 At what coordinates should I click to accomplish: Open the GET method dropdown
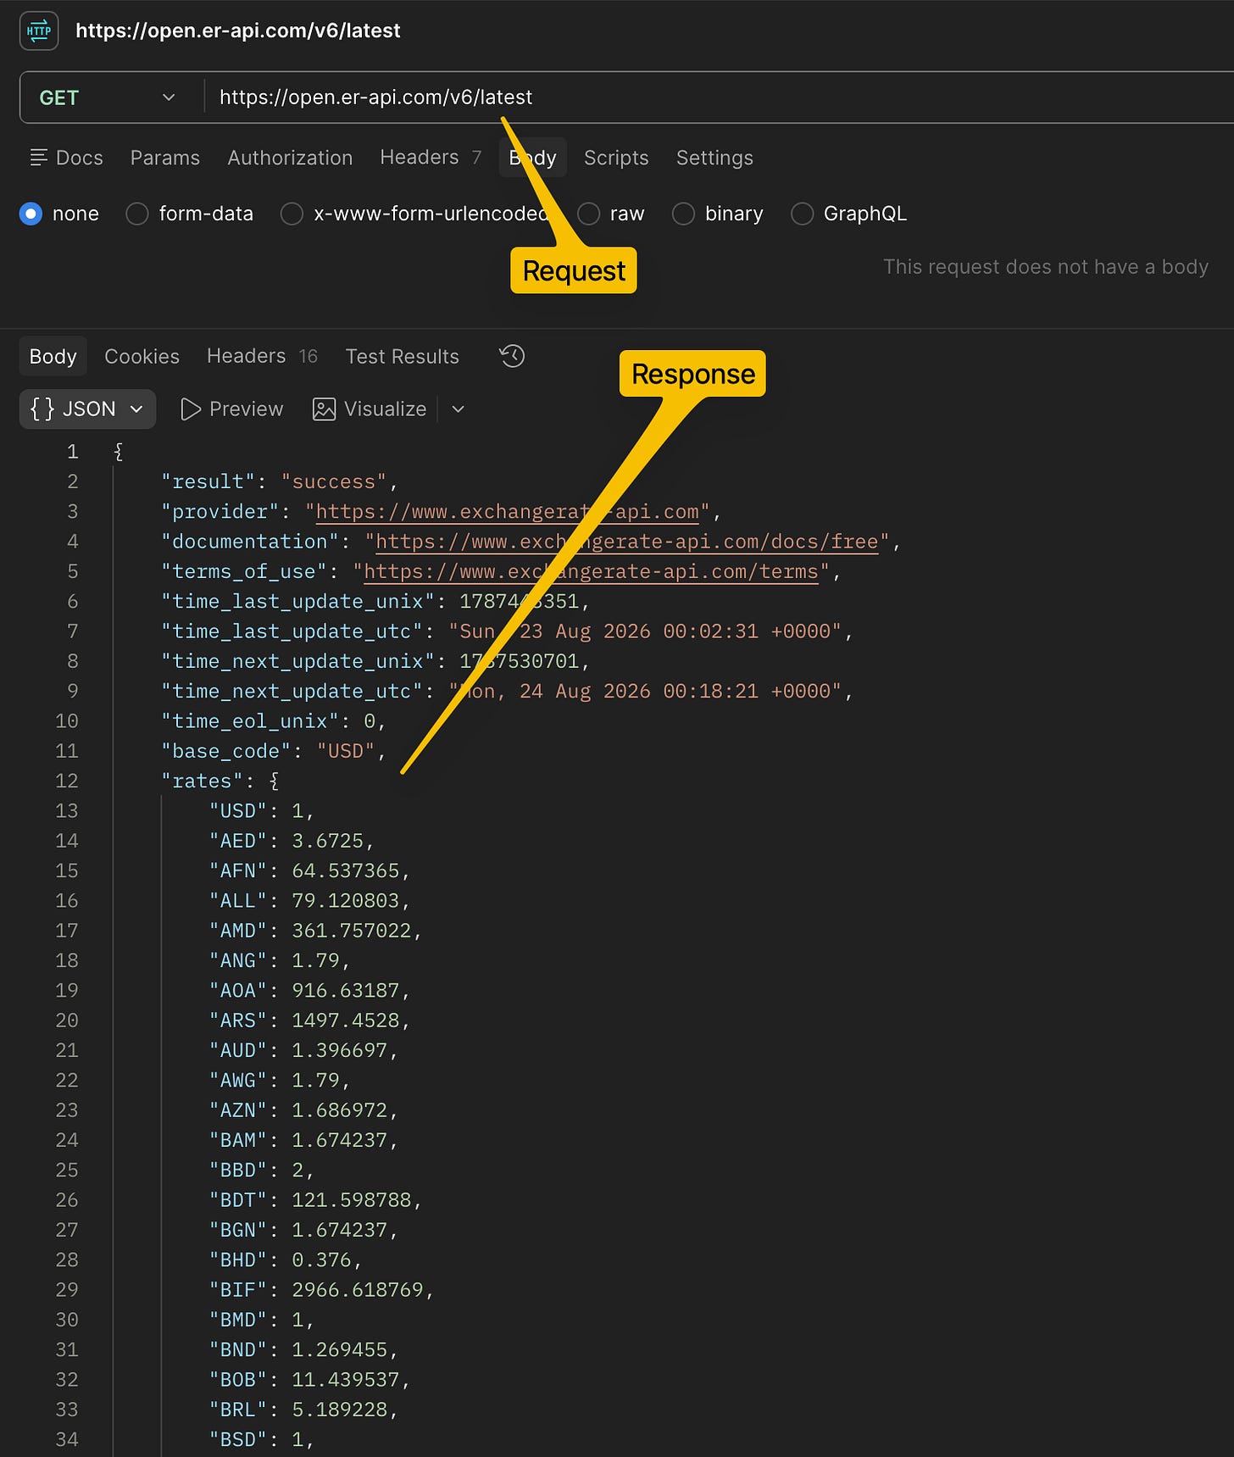click(108, 97)
